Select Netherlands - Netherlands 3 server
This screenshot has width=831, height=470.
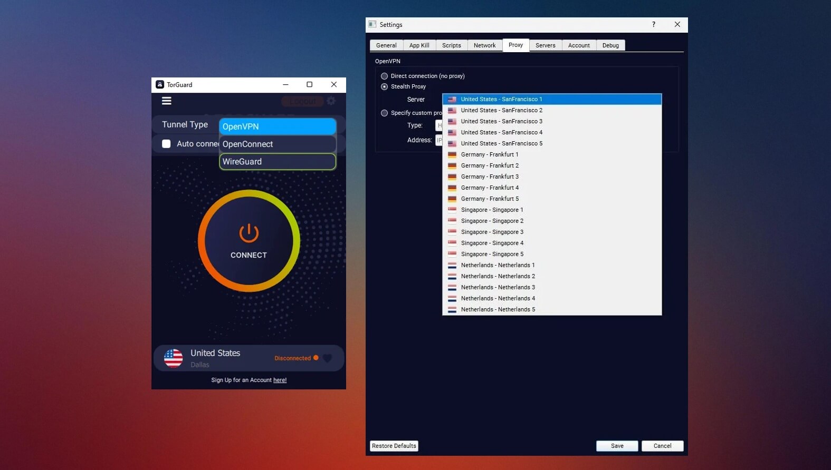(552, 287)
